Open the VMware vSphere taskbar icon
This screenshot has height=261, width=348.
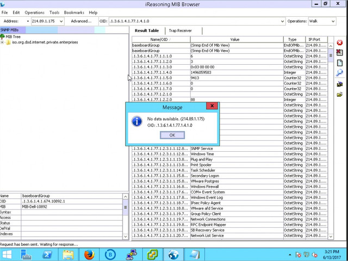[x=152, y=254]
